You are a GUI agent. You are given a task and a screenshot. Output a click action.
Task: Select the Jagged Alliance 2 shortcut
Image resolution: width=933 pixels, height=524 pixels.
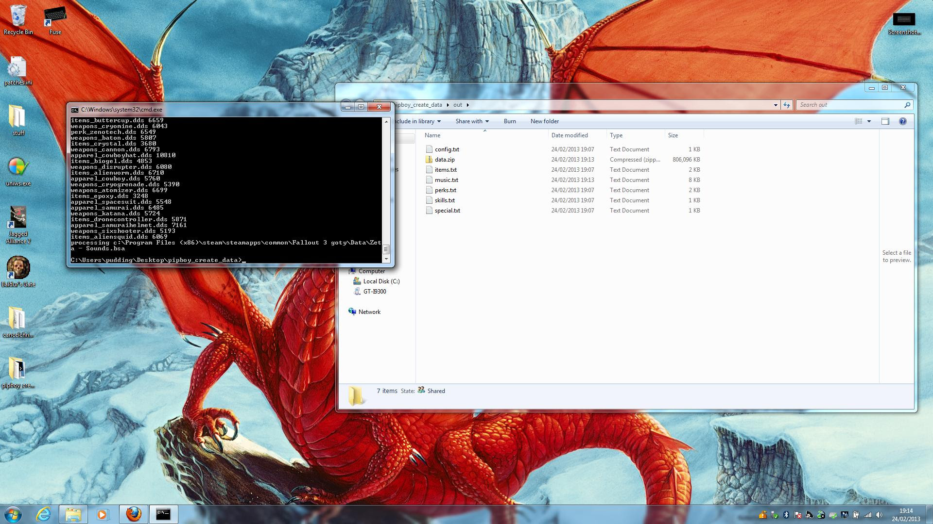18,225
